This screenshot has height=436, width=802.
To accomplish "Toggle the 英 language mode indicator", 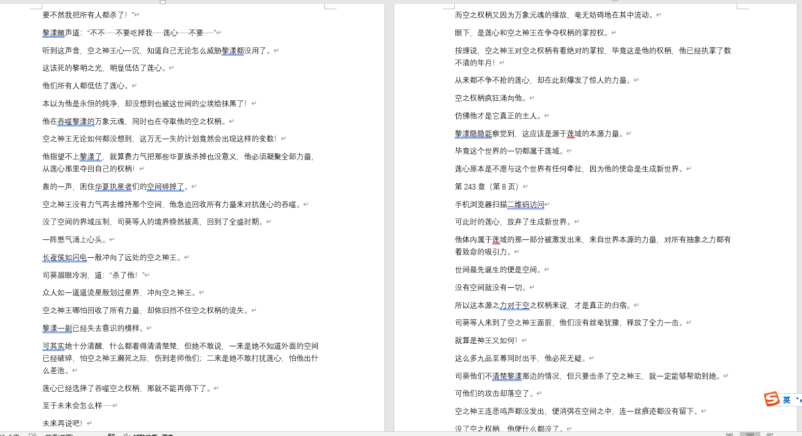I will tap(787, 400).
